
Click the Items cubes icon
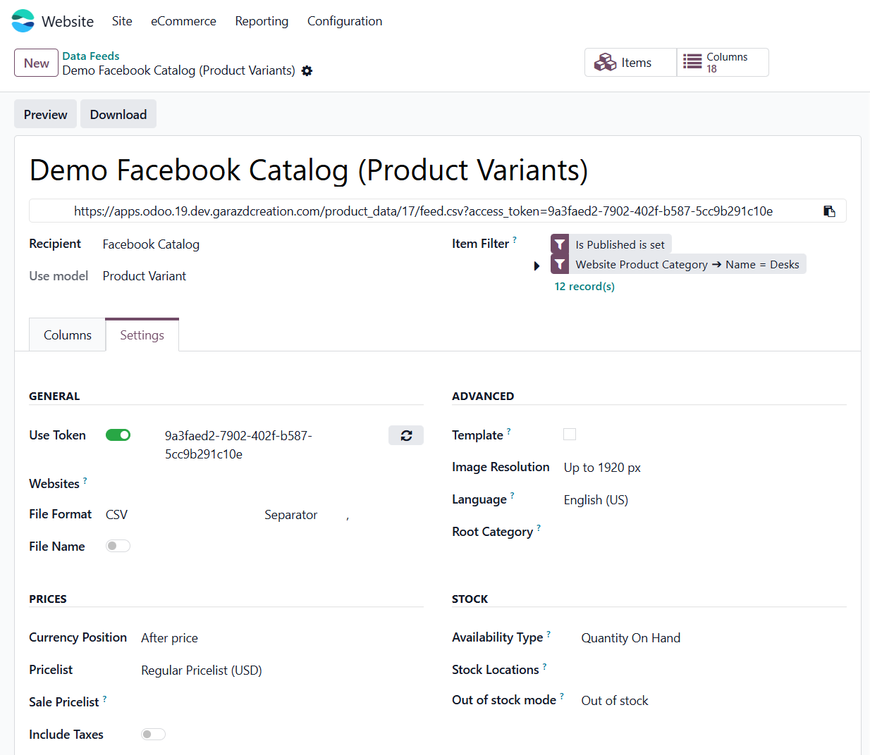pyautogui.click(x=605, y=63)
